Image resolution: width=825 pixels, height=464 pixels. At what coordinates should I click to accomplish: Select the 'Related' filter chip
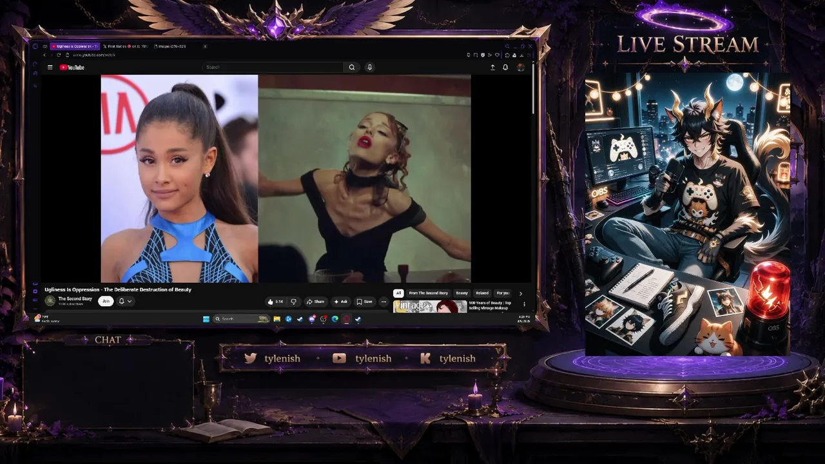point(482,293)
